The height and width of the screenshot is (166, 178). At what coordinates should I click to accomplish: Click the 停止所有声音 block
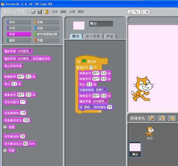tap(13, 66)
